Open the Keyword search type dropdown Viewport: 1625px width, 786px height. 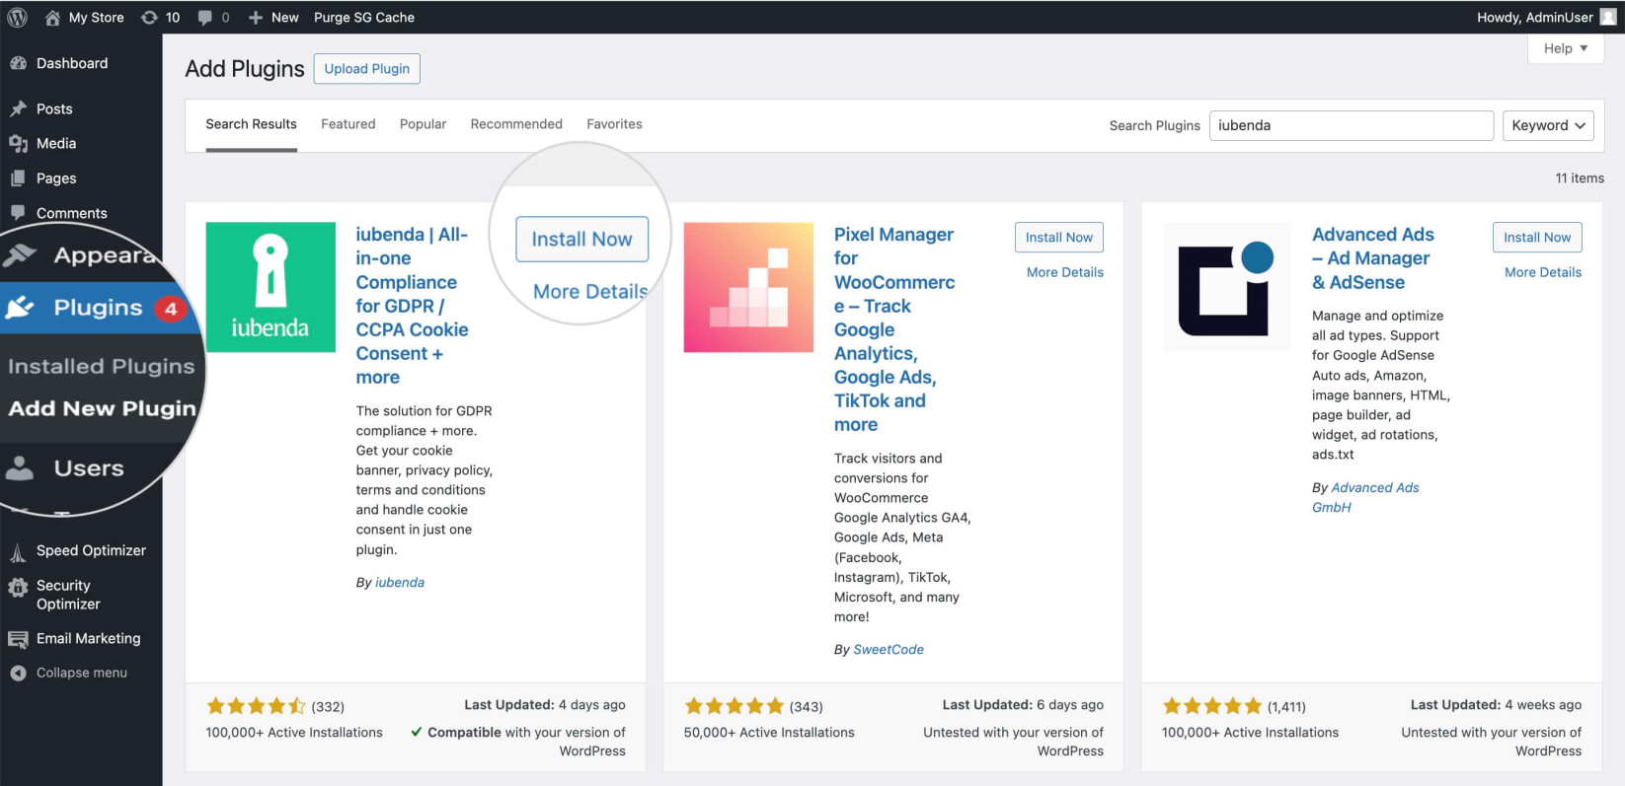pos(1548,125)
